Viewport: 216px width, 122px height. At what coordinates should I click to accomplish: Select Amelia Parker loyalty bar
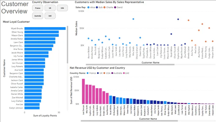tap(40, 39)
